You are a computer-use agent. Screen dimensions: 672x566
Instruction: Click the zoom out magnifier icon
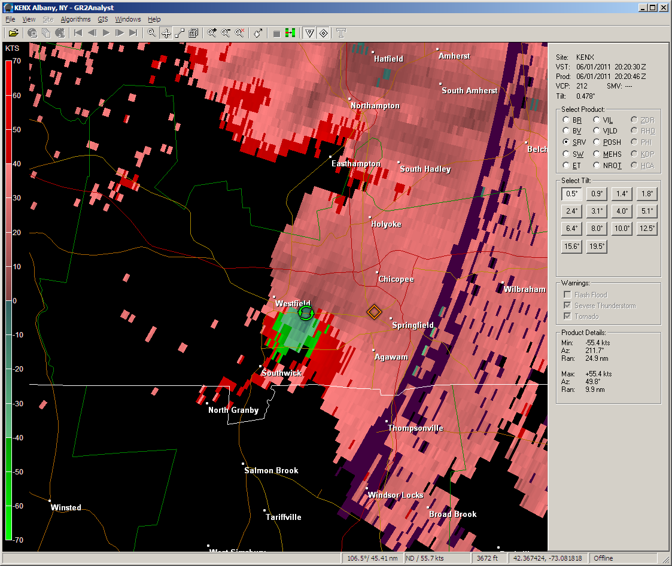point(226,33)
